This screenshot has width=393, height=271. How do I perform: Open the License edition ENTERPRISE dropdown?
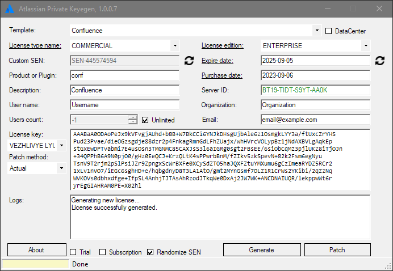click(366, 45)
